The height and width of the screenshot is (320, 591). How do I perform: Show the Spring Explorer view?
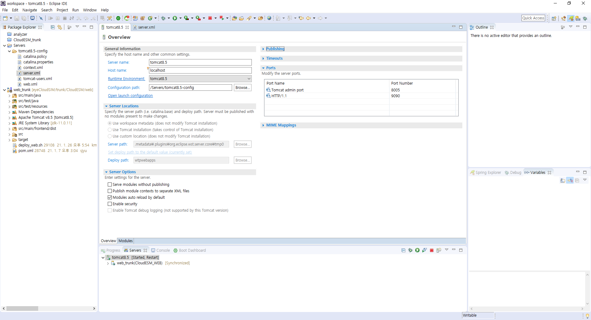click(485, 173)
